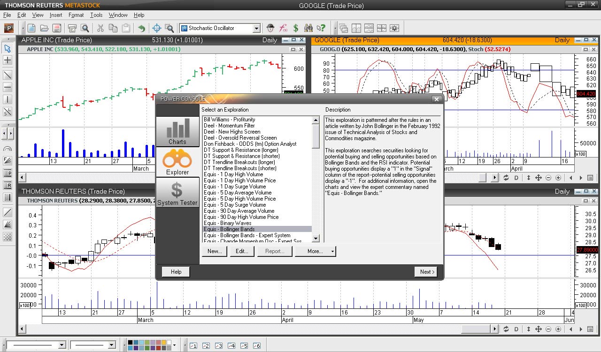Open the first line style dropdown

coord(62,345)
